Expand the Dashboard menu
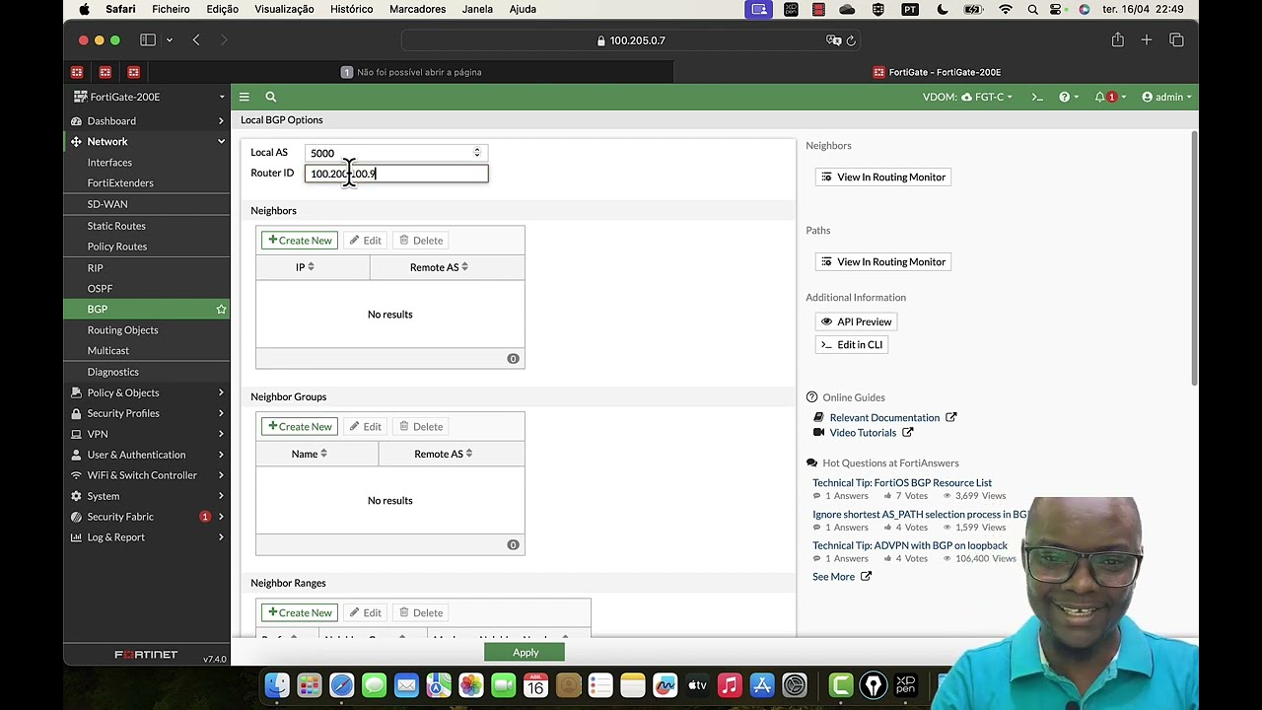Screen dimensions: 1262x710 pyautogui.click(x=149, y=120)
